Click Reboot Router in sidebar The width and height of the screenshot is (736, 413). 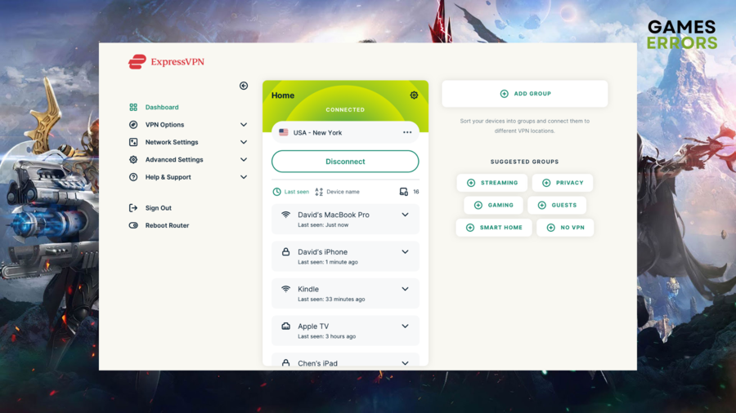pos(167,225)
